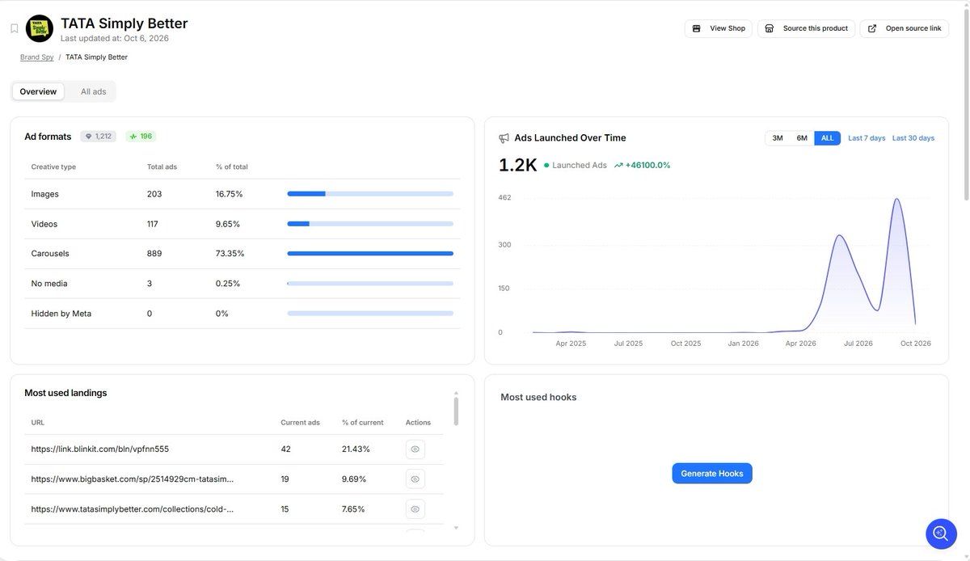This screenshot has width=970, height=561.
Task: Switch to the All ads tab
Action: click(93, 91)
